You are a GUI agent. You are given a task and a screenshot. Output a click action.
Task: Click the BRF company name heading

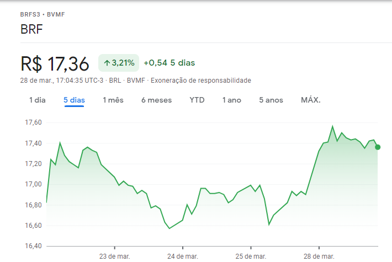31,29
